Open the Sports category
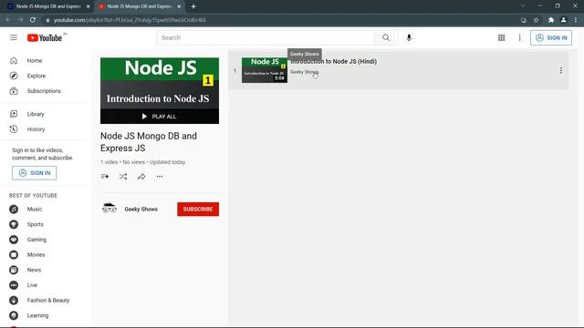 coord(35,224)
